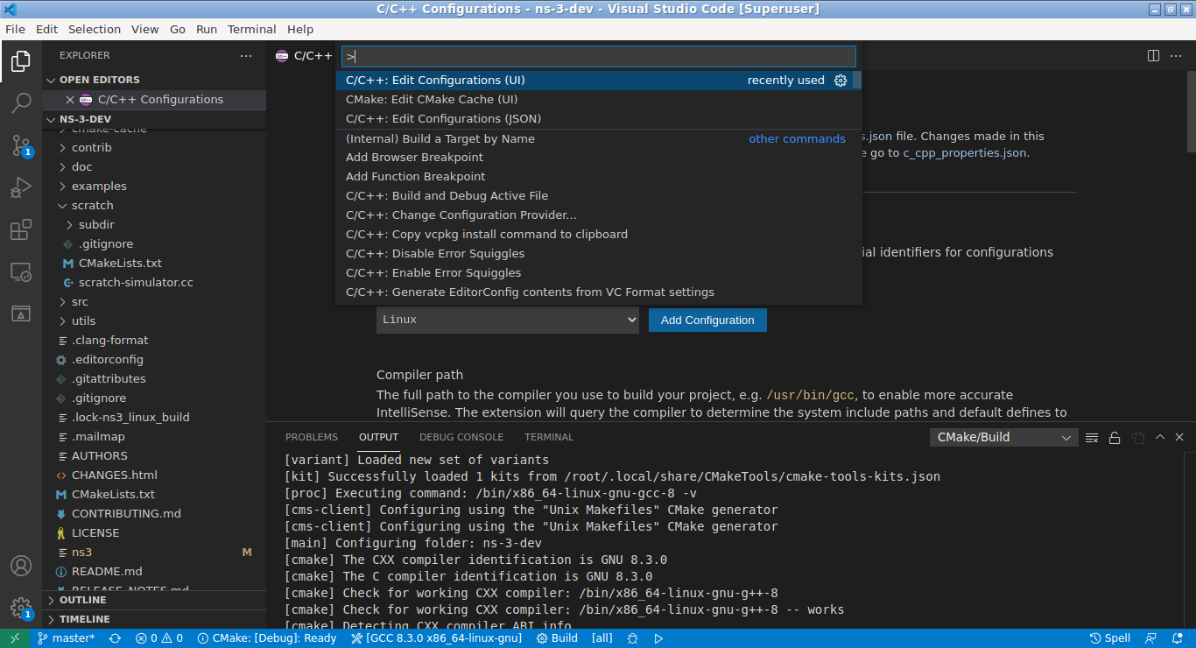Close the bottom panel
Image resolution: width=1196 pixels, height=648 pixels.
[x=1179, y=437]
